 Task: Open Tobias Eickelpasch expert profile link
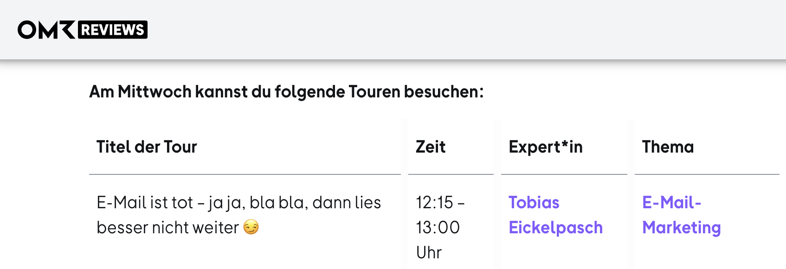[x=555, y=215]
